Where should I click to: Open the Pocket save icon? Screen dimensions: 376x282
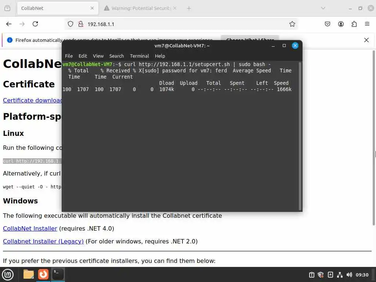327,24
